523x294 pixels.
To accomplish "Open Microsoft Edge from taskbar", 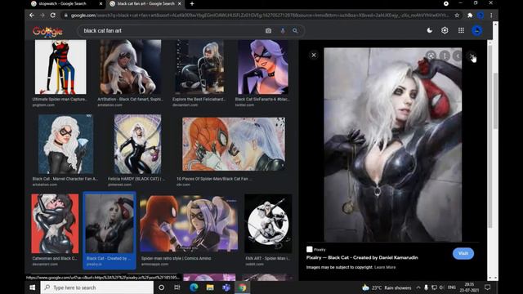I will tap(194, 287).
